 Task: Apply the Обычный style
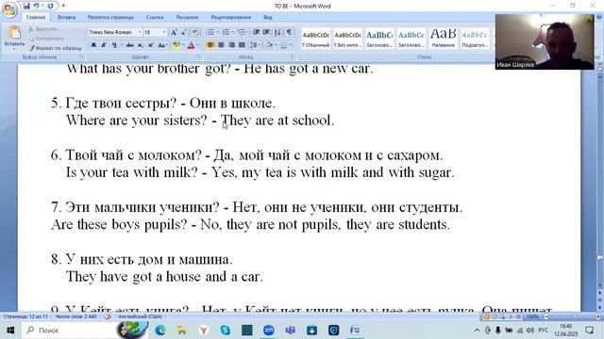point(315,39)
